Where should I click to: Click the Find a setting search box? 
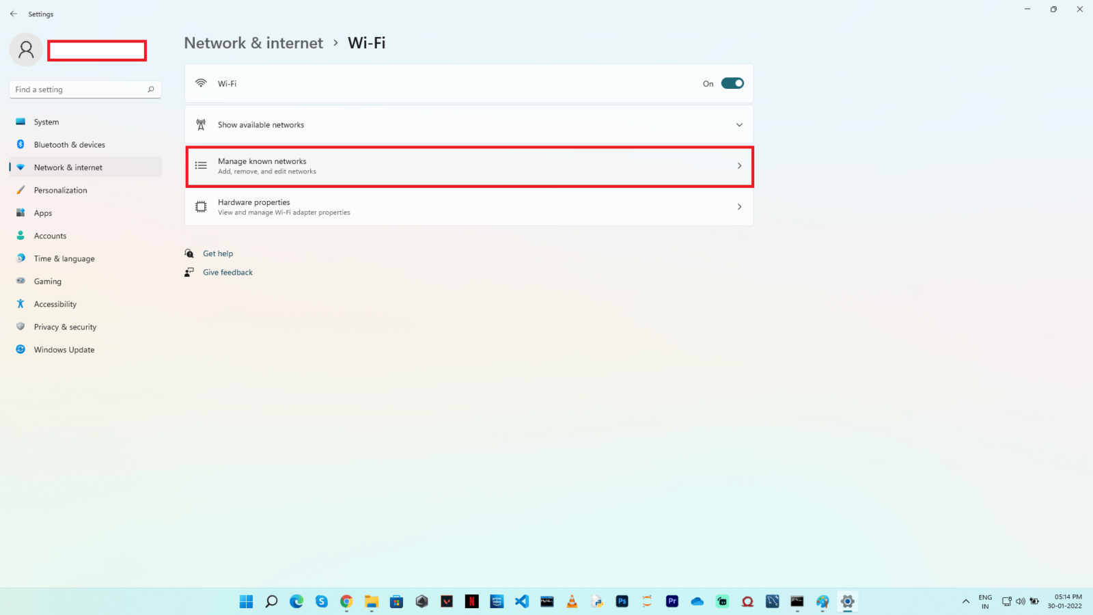point(85,89)
